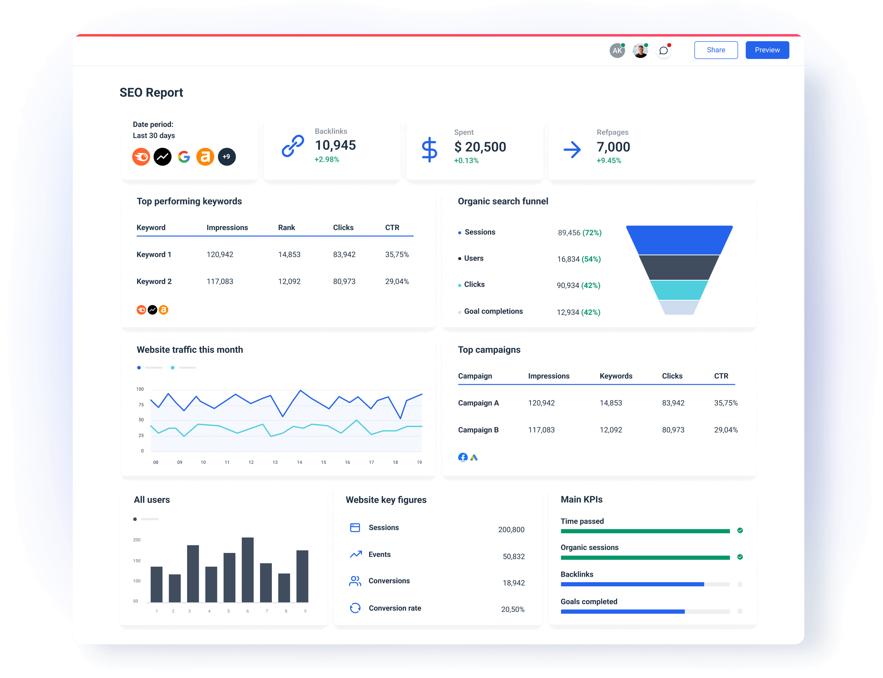Click the Share button
The height and width of the screenshot is (678, 883).
click(x=716, y=50)
